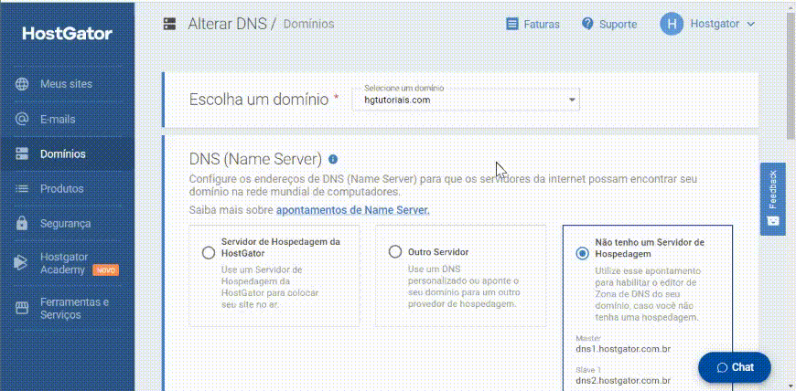Image resolution: width=796 pixels, height=391 pixels.
Task: Click the store icon beside Ferramentas e Serviços
Action: [x=22, y=309]
